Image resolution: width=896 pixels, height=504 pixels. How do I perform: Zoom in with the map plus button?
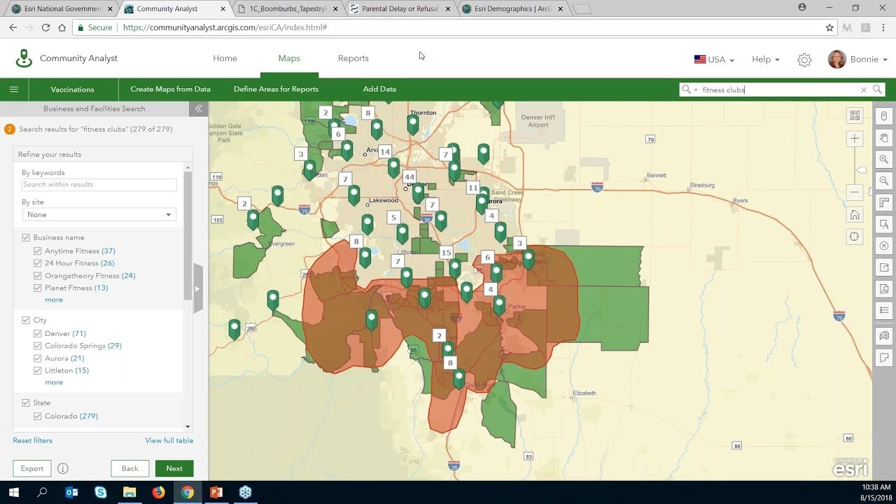click(x=855, y=139)
